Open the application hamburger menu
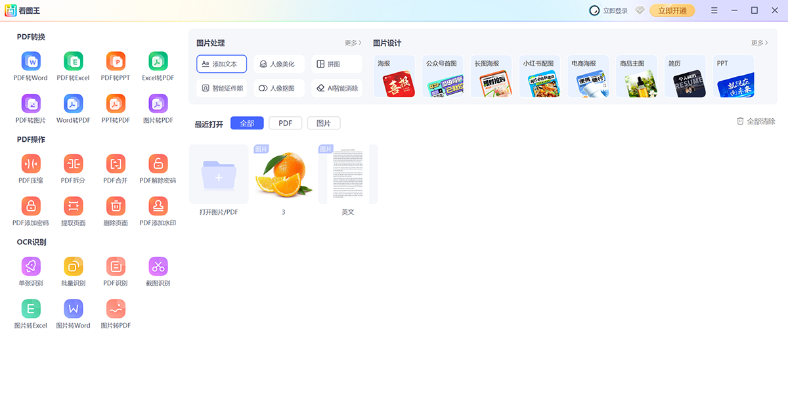Image resolution: width=788 pixels, height=394 pixels. 714,11
